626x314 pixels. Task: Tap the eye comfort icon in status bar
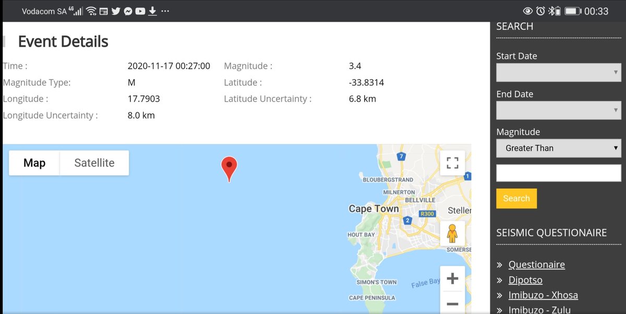[x=528, y=11]
